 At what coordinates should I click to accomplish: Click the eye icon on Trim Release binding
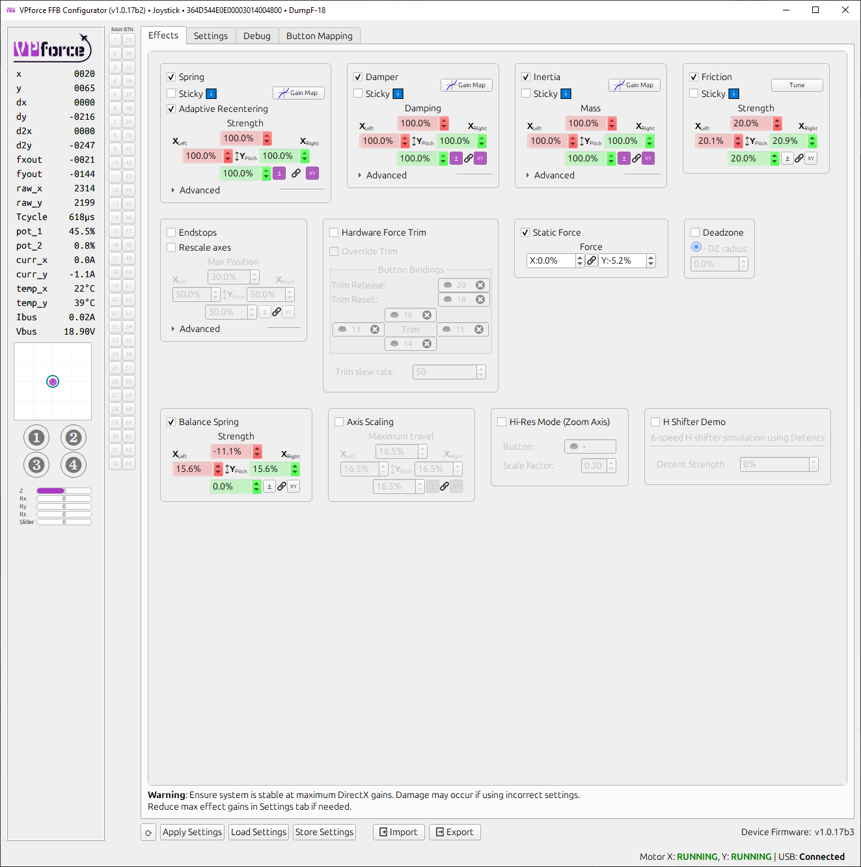tap(448, 284)
